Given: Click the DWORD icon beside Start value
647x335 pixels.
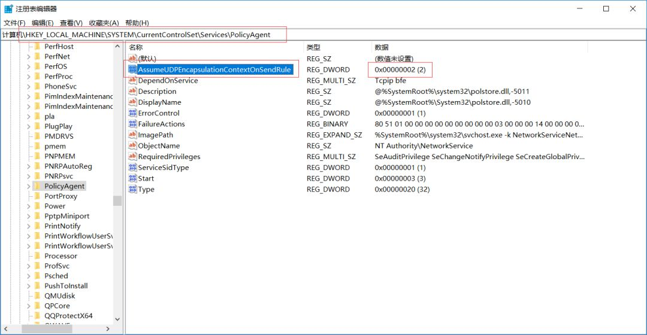Looking at the screenshot, I should pyautogui.click(x=133, y=178).
